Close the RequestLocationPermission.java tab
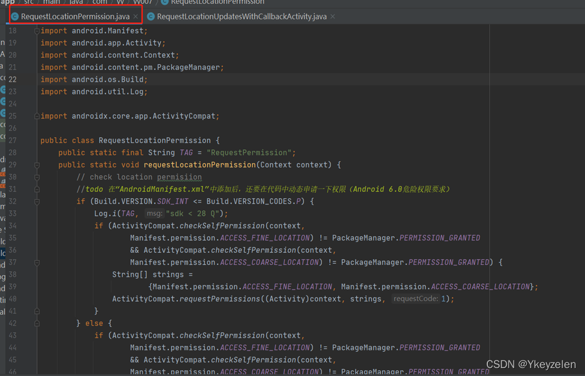Image resolution: width=585 pixels, height=376 pixels. (136, 17)
